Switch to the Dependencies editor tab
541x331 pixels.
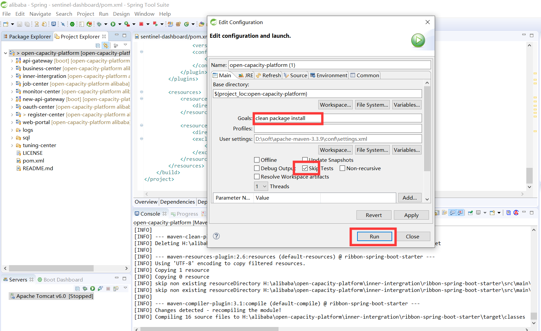click(177, 202)
